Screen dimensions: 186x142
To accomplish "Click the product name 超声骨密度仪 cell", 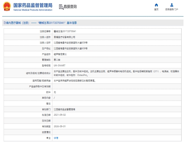I will (x=60, y=54).
